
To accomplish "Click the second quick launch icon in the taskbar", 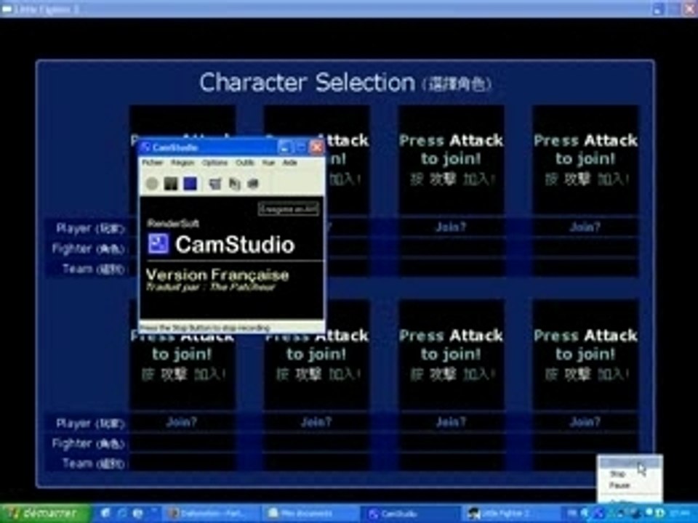I will tap(121, 514).
